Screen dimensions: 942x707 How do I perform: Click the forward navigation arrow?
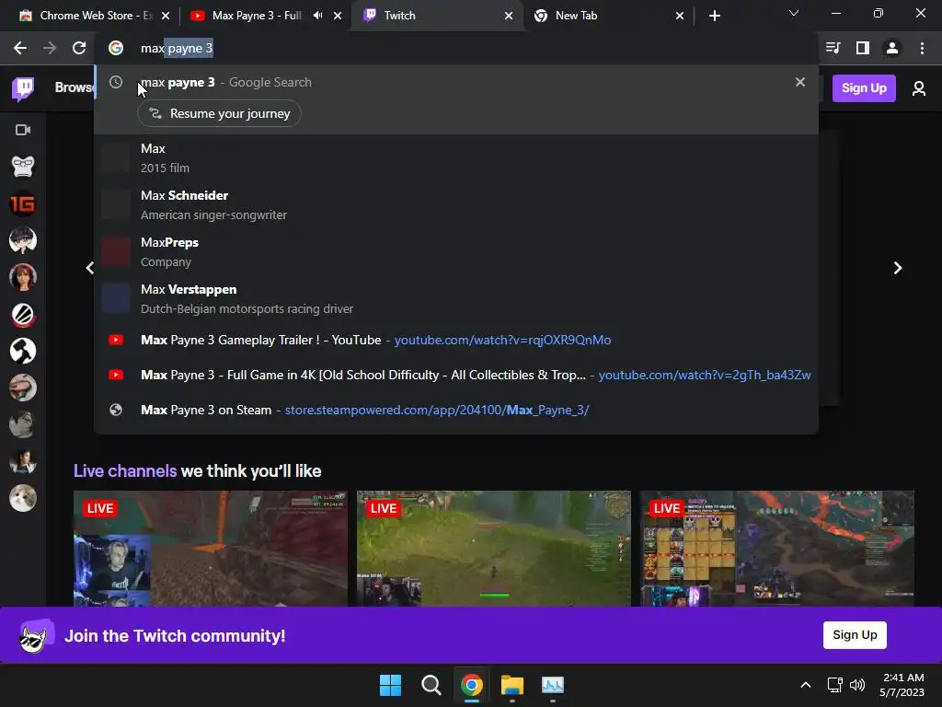[x=50, y=48]
